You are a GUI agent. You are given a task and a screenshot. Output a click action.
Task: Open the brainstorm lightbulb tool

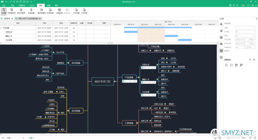coord(31,11)
